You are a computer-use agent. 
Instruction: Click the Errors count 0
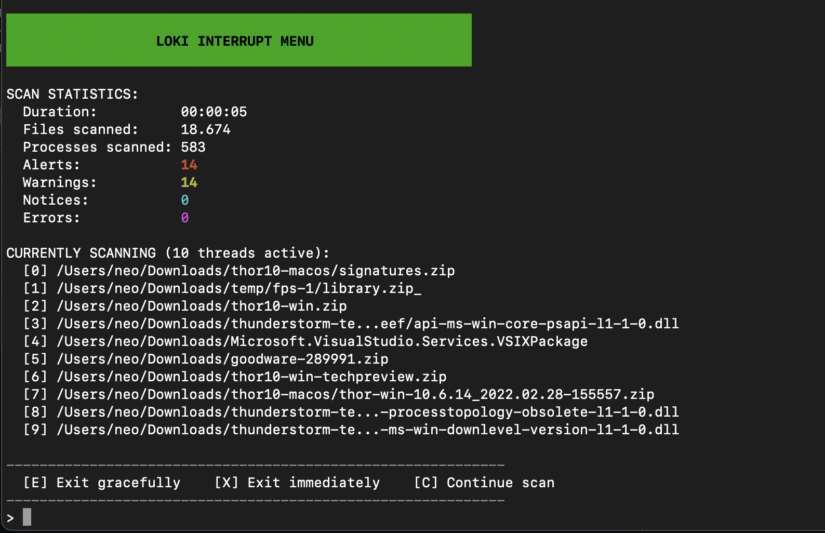[185, 217]
